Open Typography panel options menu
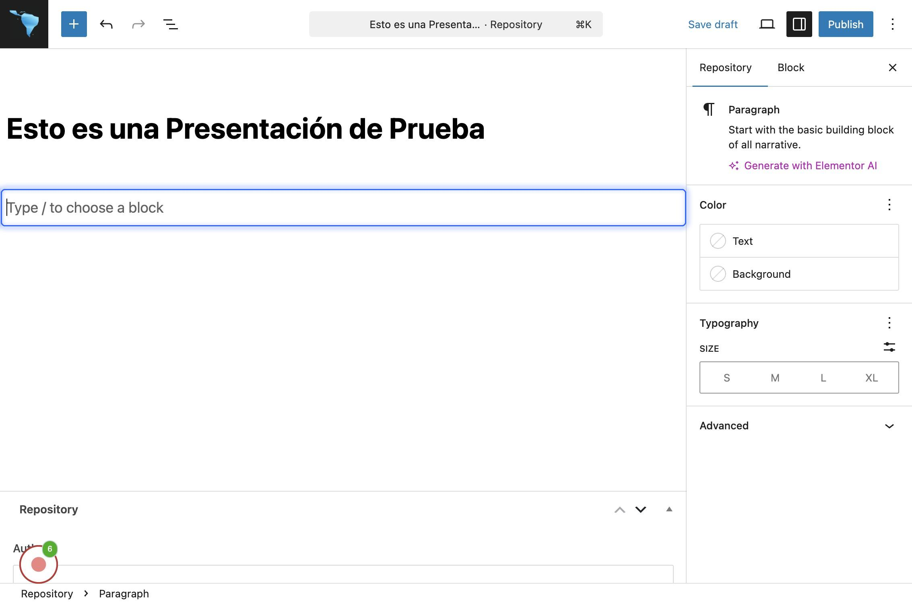912x603 pixels. tap(889, 323)
